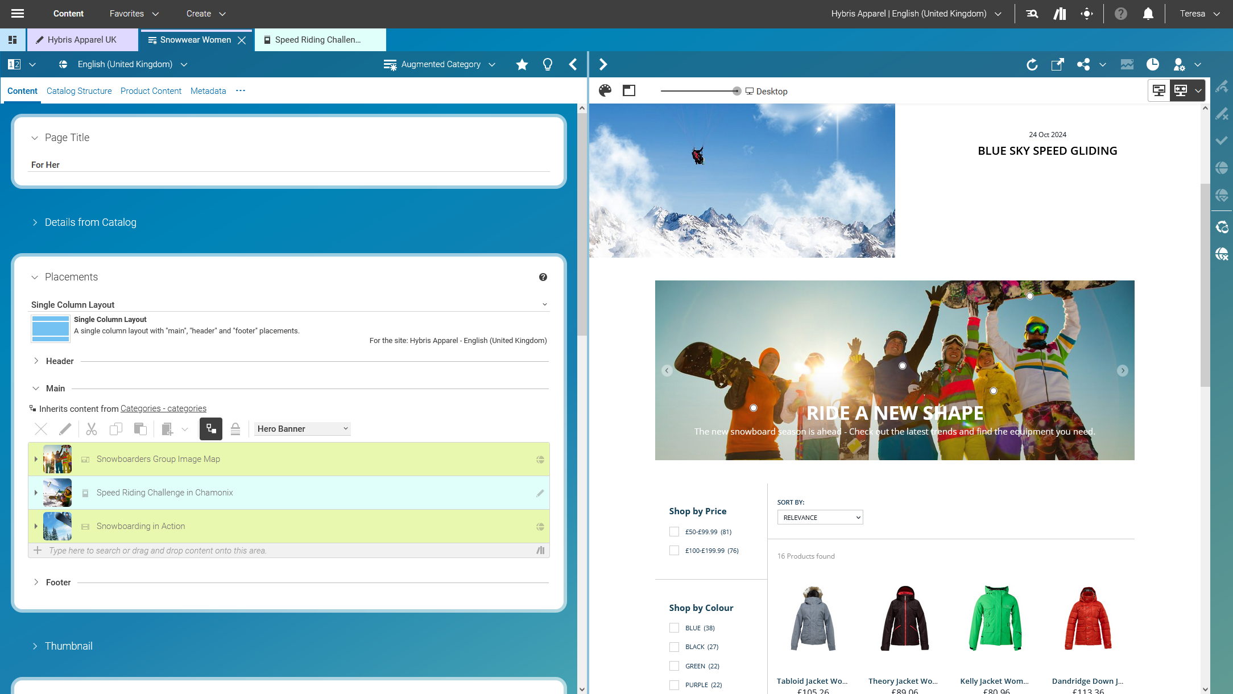The image size is (1233, 694).
Task: Open the library search icon in the header
Action: 1032,13
